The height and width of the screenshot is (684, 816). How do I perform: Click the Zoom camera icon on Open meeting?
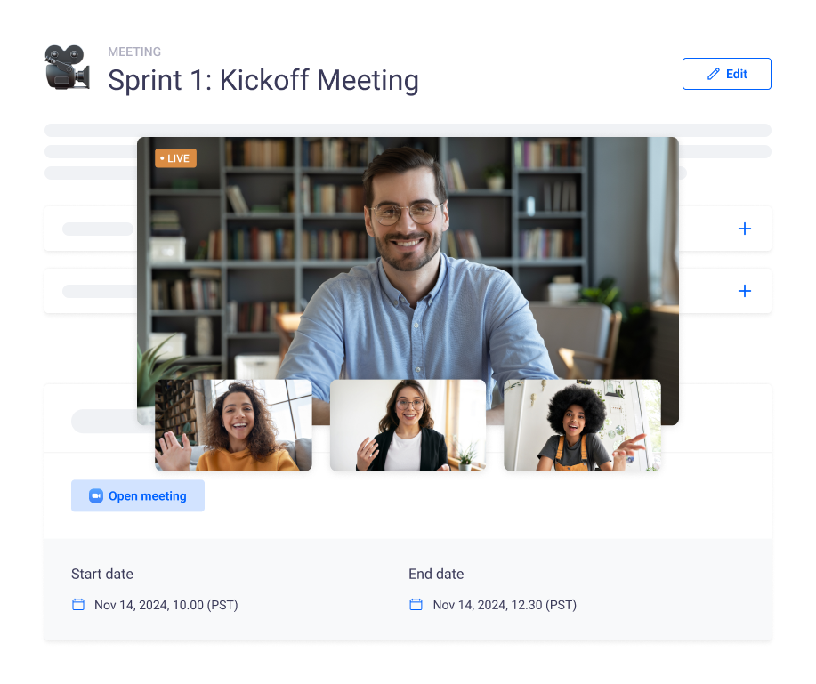pos(96,495)
